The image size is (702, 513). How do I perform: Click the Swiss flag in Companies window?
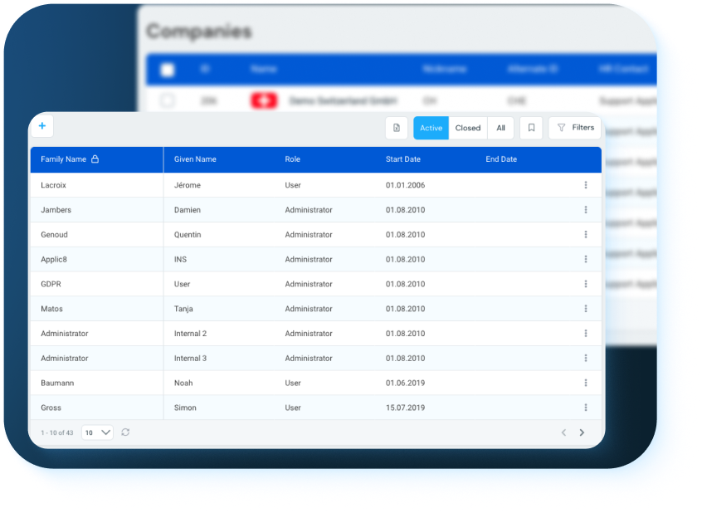(264, 100)
